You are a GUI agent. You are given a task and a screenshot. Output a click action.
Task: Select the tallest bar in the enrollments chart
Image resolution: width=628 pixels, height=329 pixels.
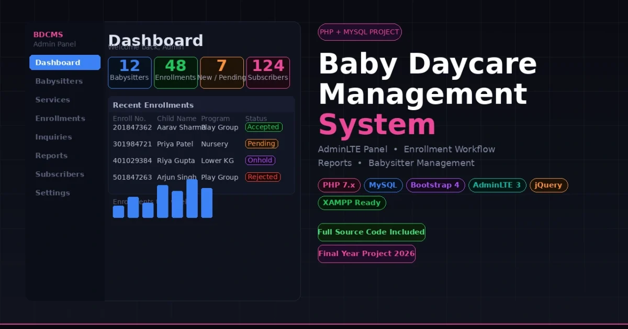(x=192, y=199)
